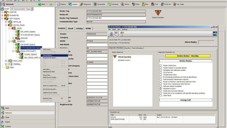Open the Diagnosis toolbar icon
The height and width of the screenshot is (128, 227).
(x=82, y=4)
